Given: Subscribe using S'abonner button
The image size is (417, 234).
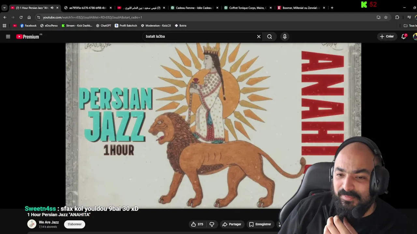Looking at the screenshot, I should click(x=75, y=224).
